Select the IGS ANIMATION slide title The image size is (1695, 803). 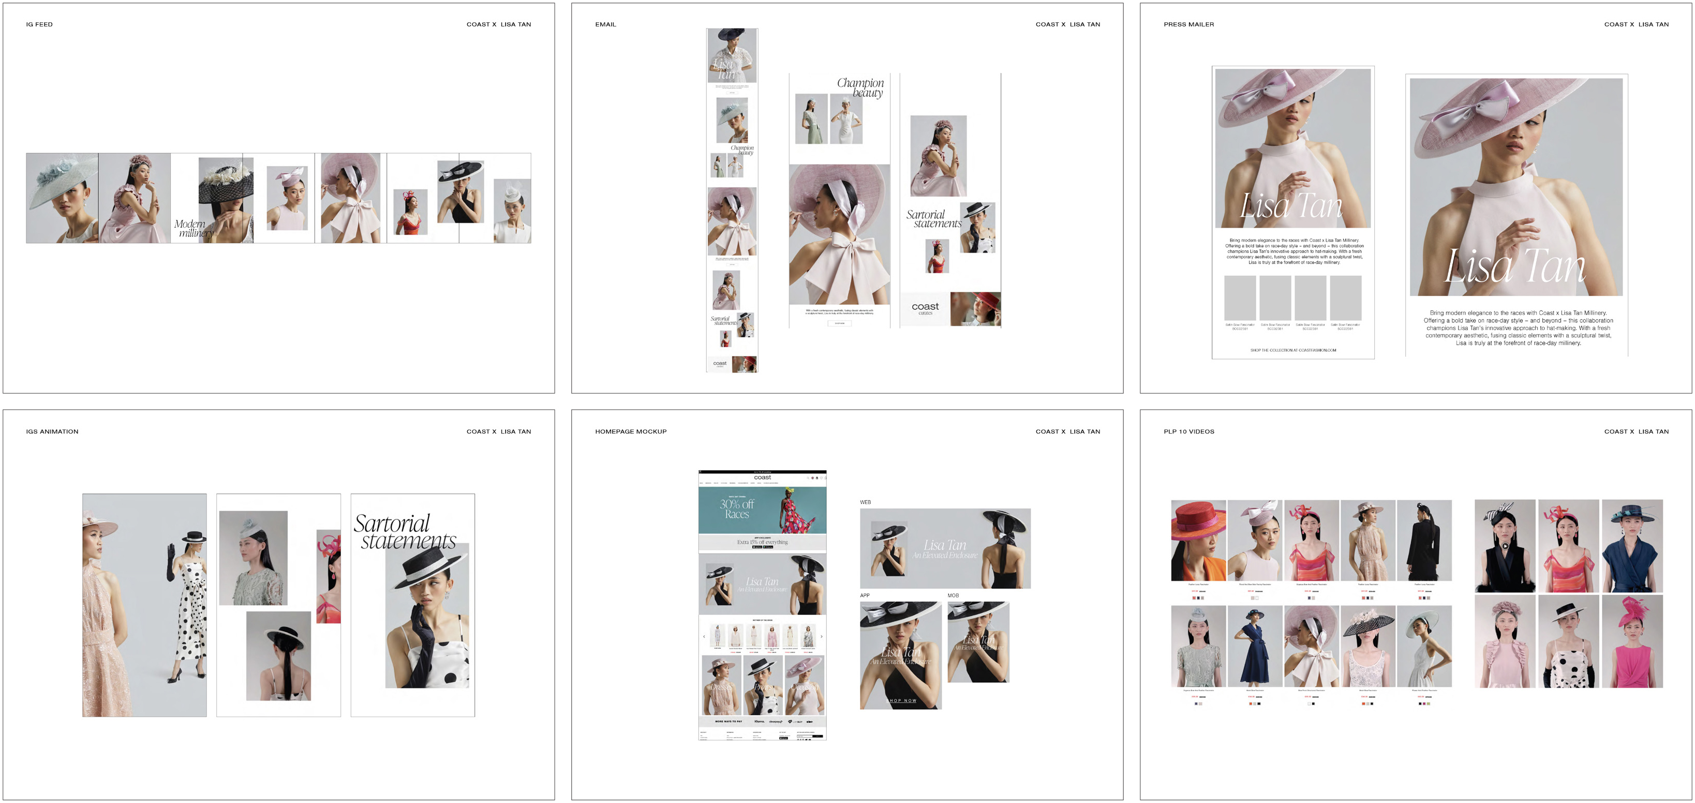point(52,432)
